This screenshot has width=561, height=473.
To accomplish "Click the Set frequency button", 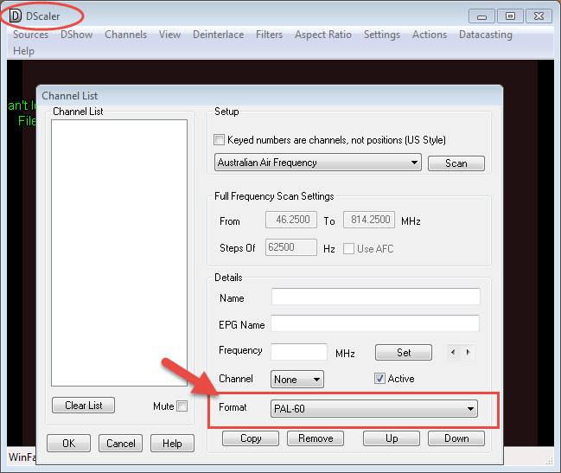I will 404,353.
